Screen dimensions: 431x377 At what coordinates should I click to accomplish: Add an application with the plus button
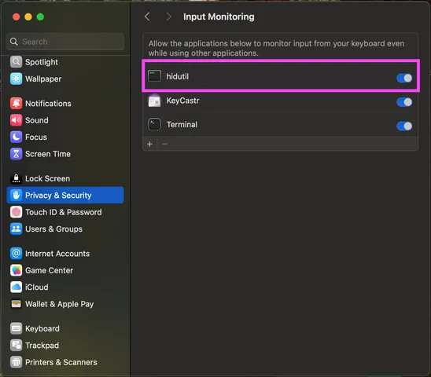coord(149,145)
